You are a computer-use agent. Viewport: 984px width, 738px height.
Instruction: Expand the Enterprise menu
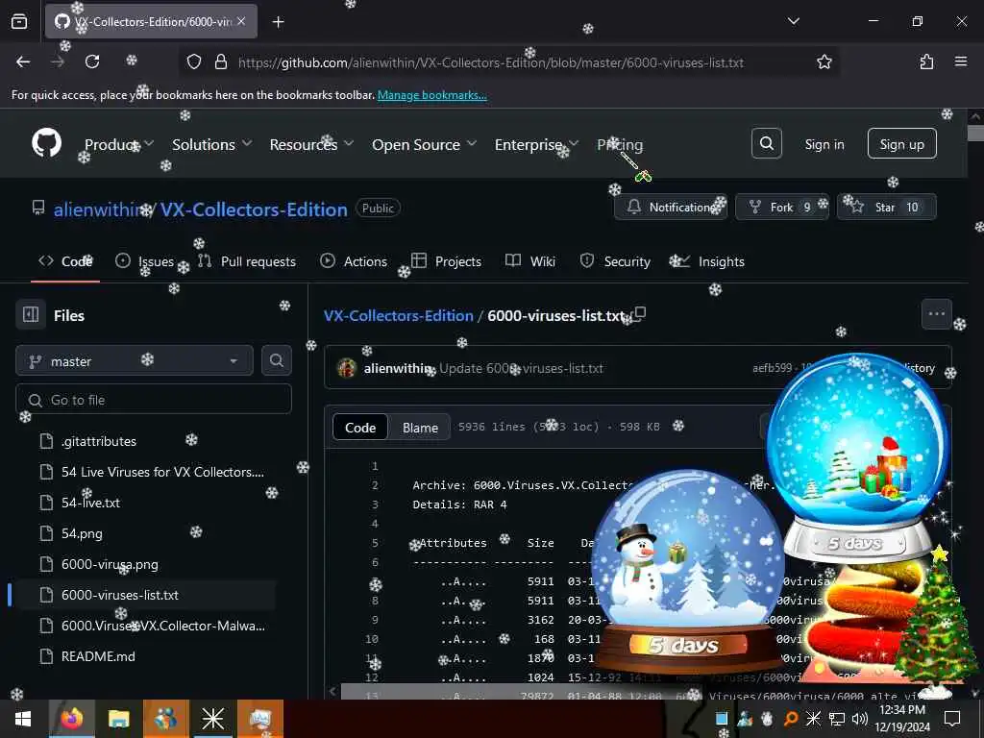pos(536,144)
